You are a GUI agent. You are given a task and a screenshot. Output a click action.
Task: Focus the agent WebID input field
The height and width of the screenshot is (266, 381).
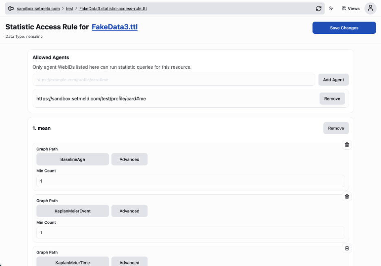click(x=174, y=80)
